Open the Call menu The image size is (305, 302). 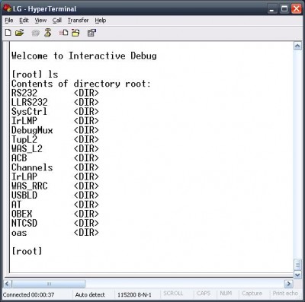[57, 21]
